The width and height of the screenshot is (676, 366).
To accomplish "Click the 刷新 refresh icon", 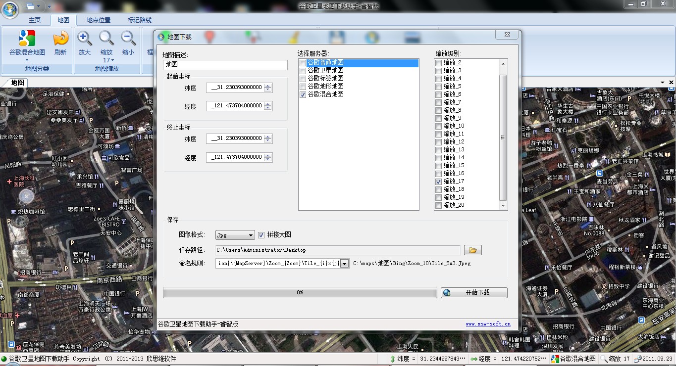I will tap(60, 38).
